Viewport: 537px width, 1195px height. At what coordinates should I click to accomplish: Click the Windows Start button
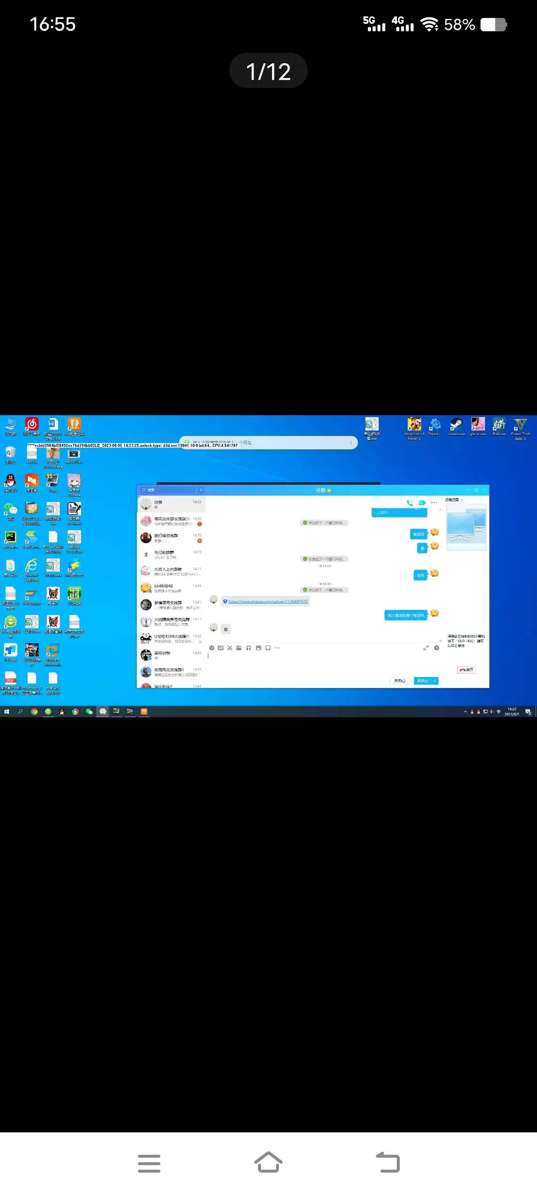(6, 712)
